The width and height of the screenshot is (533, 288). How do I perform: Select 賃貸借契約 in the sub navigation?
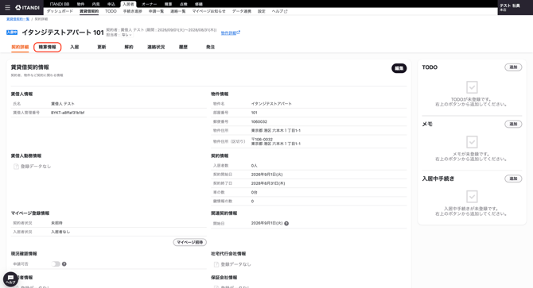click(x=89, y=11)
